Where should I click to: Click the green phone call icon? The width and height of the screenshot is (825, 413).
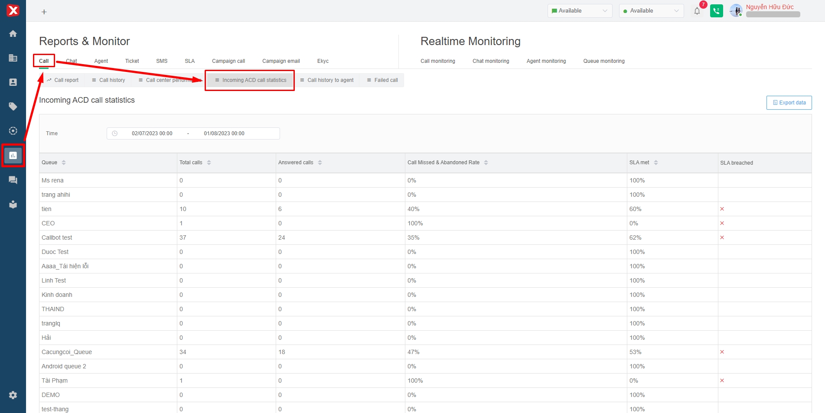tap(716, 11)
